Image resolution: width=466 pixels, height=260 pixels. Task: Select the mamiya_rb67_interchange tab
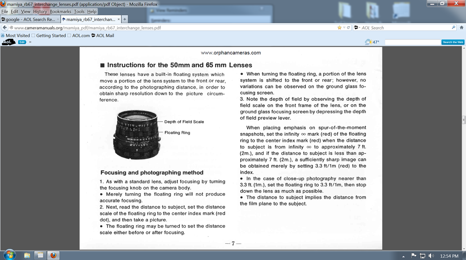91,19
